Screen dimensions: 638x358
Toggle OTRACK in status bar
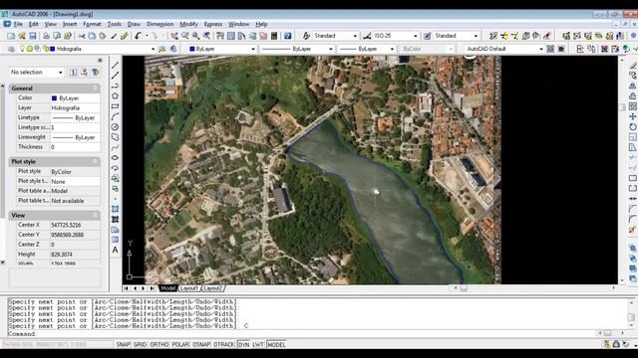223,345
